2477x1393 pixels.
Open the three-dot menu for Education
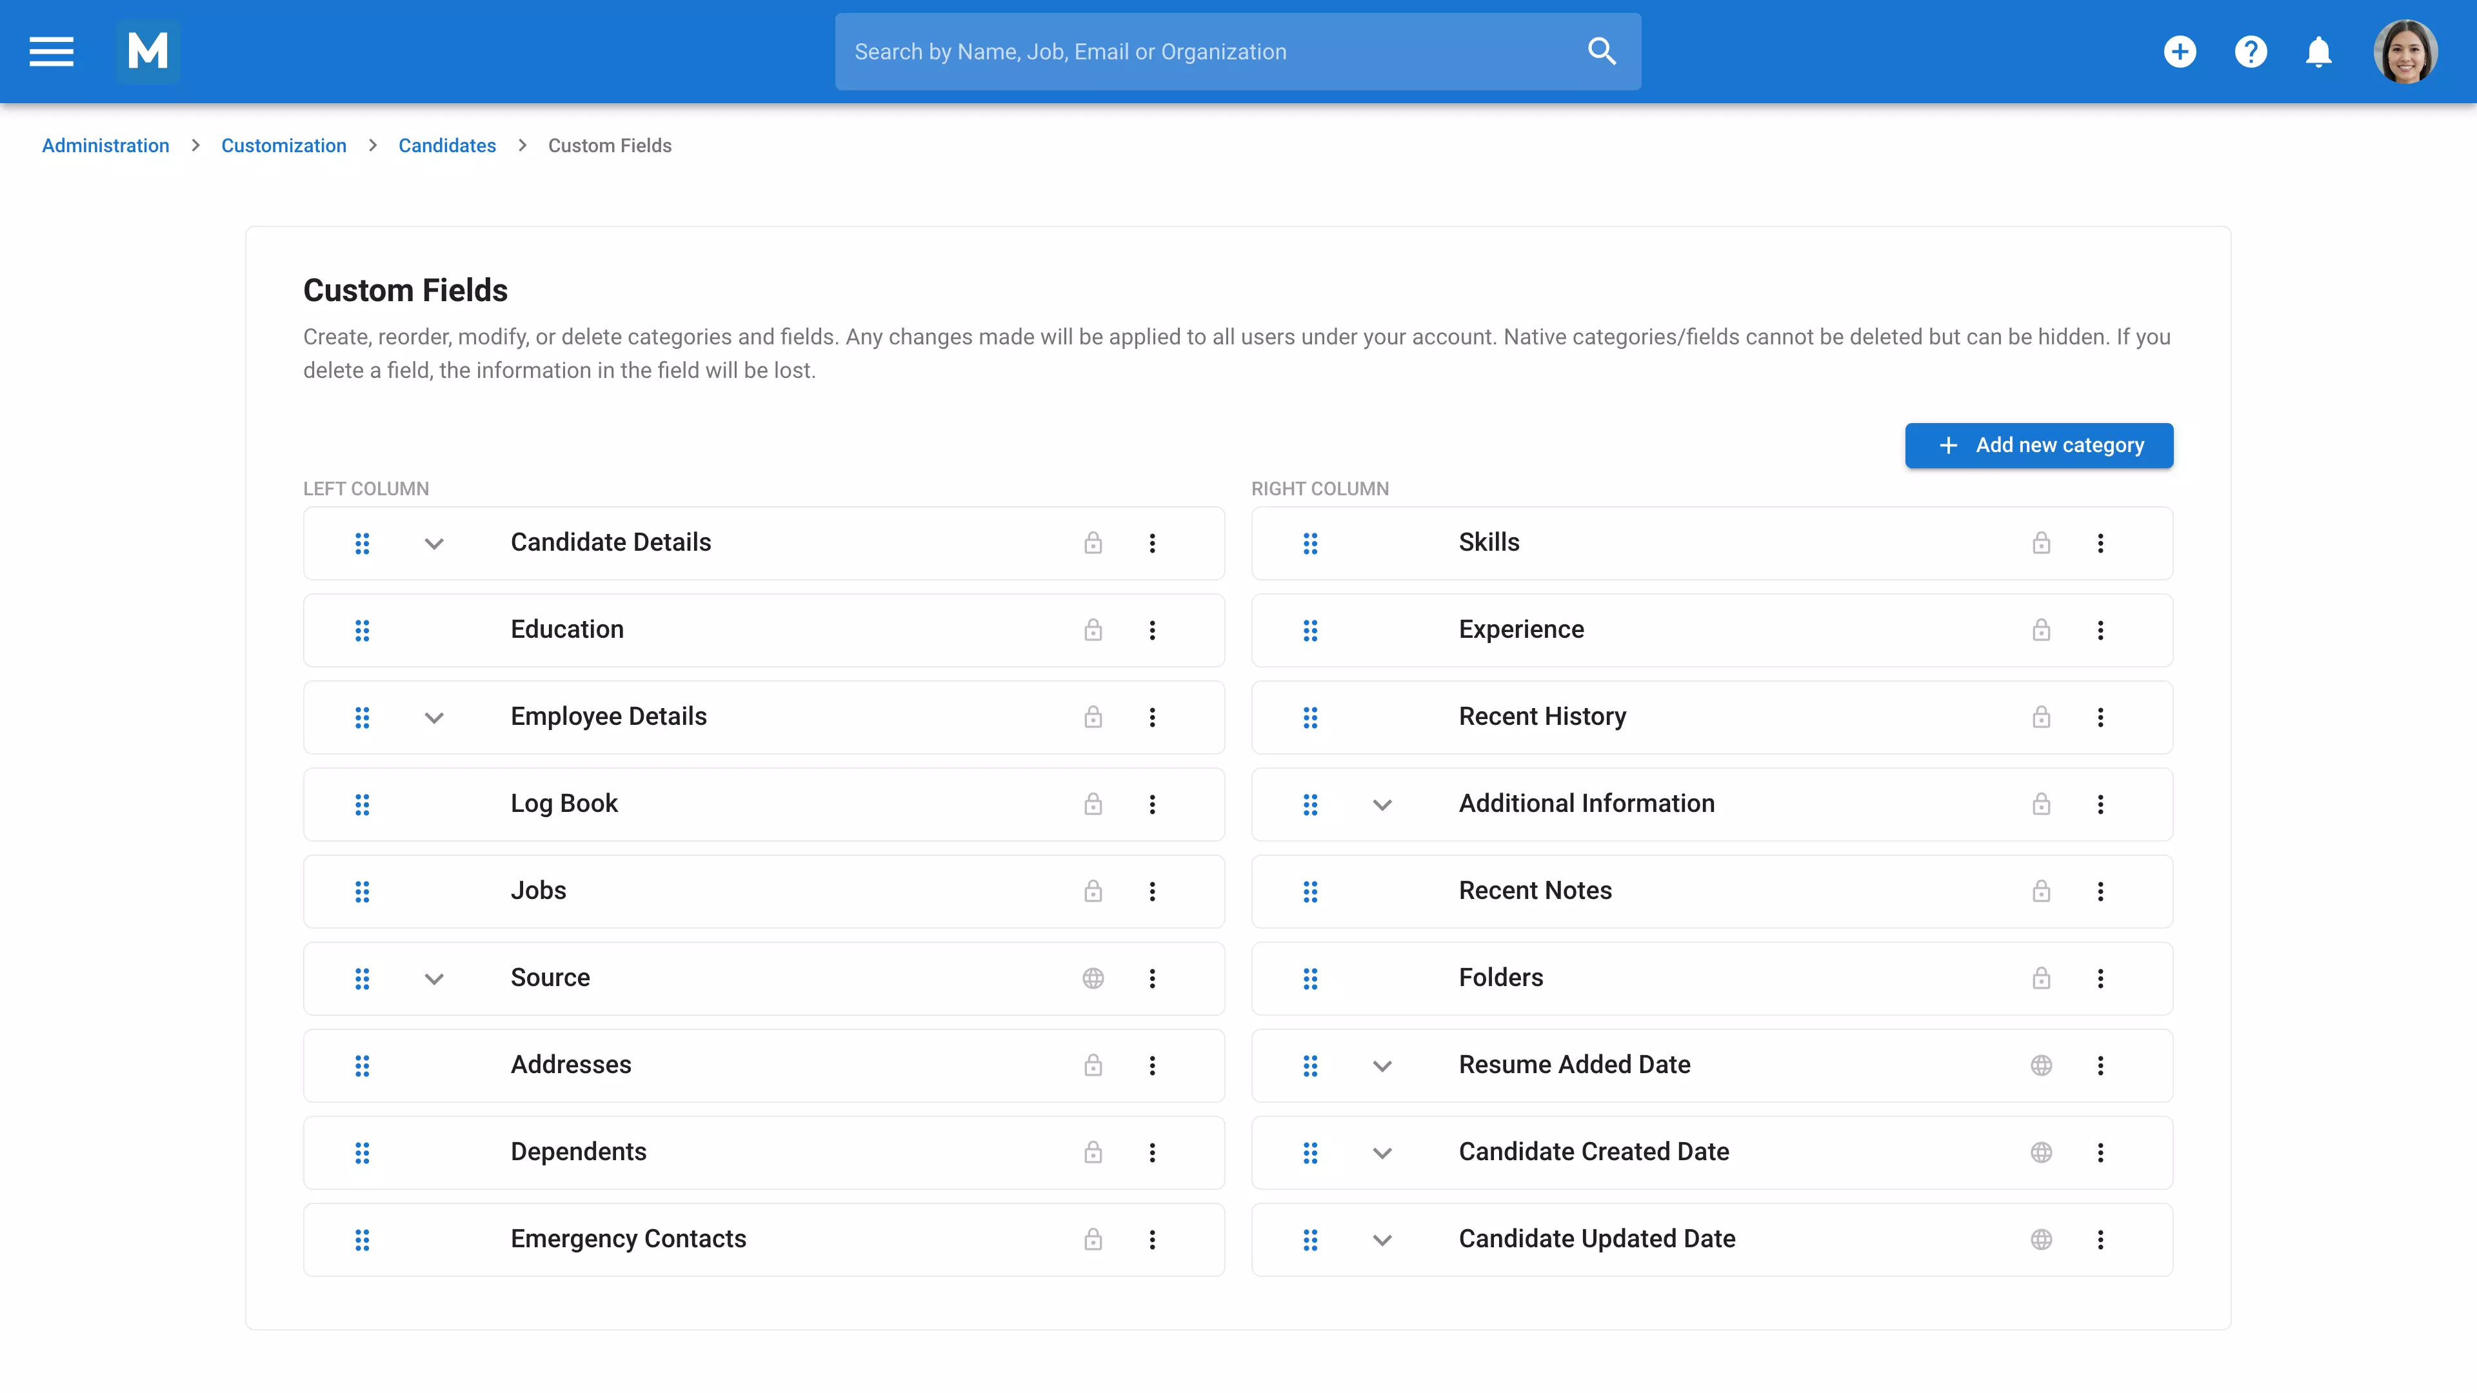pyautogui.click(x=1152, y=629)
